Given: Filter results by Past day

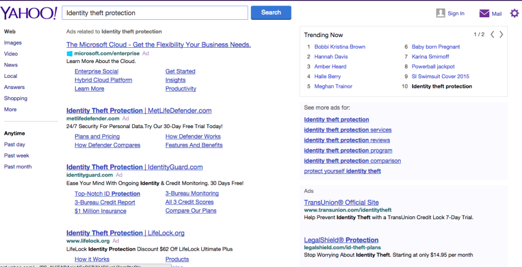Looking at the screenshot, I should [x=15, y=144].
